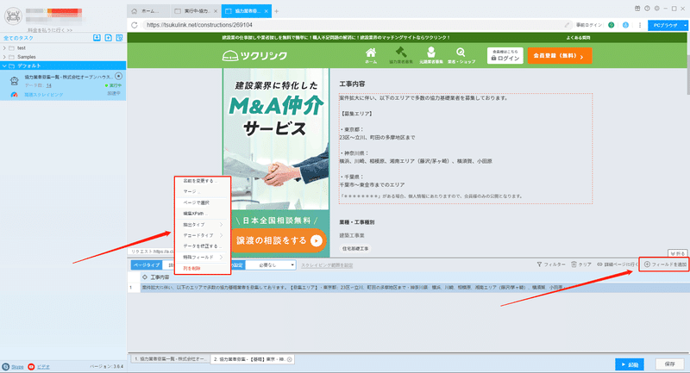Open the 必要なし dropdown
This screenshot has width=690, height=373.
pos(271,265)
